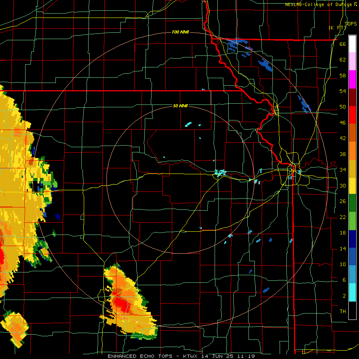Click the '66' legend scale value
This screenshot has height=359, width=359.
coord(343,44)
